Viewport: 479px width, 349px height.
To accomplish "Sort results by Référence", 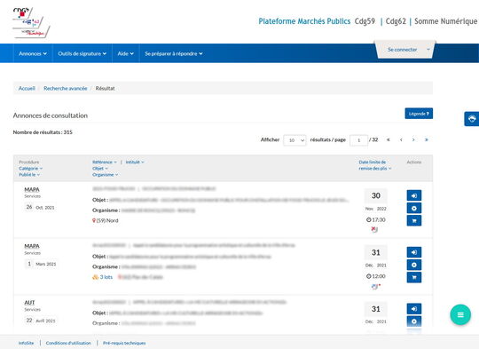I will (105, 163).
